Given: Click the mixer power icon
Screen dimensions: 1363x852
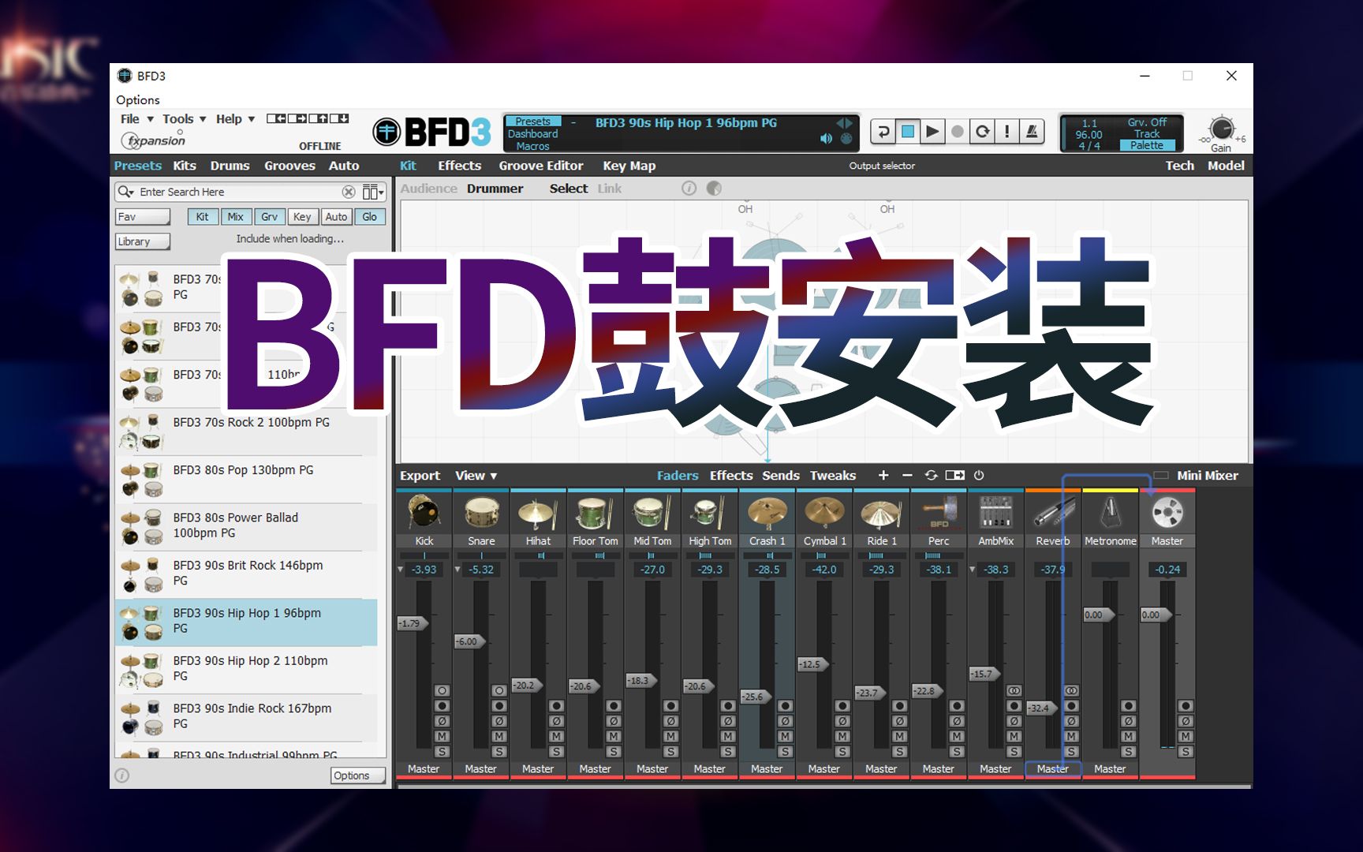Looking at the screenshot, I should coord(979,475).
